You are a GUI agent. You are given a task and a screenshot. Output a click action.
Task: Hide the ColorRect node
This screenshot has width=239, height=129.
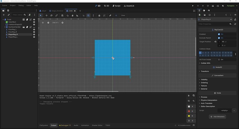click(x=34, y=22)
